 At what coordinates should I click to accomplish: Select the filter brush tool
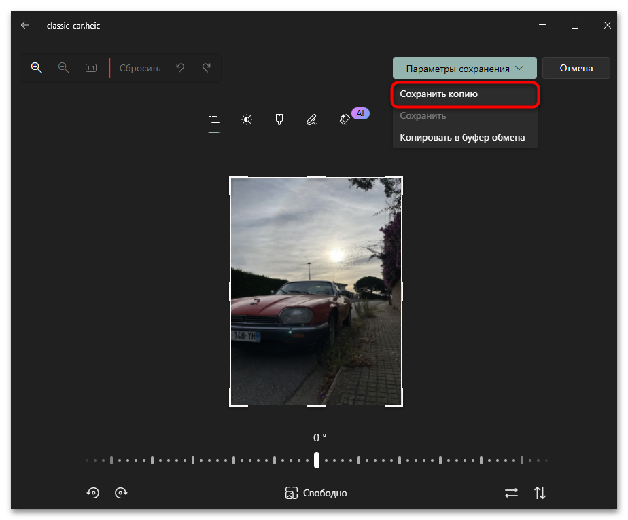click(x=279, y=120)
